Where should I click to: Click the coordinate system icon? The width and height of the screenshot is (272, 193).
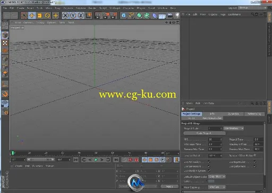[89, 15]
